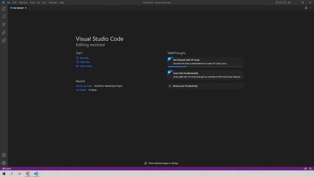Open the Selection menu
314x177 pixels.
click(23, 2)
